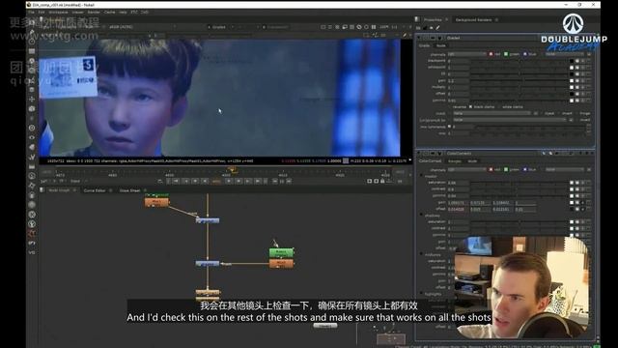The height and width of the screenshot is (348, 618).
Task: Click the Grade node panel's center-node icon
Action: pyautogui.click(x=426, y=38)
